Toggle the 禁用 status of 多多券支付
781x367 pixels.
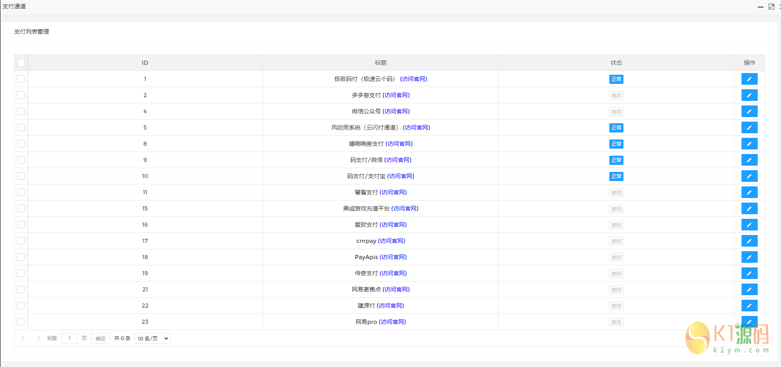[616, 95]
